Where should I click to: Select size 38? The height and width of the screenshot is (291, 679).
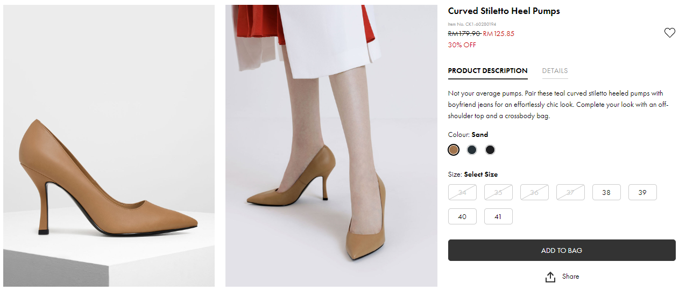(606, 192)
